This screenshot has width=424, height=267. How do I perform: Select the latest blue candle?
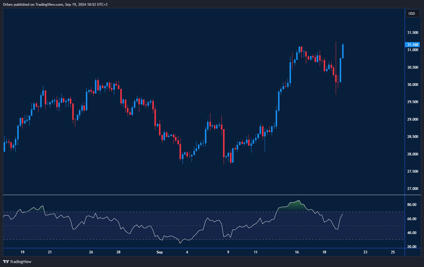pyautogui.click(x=343, y=51)
